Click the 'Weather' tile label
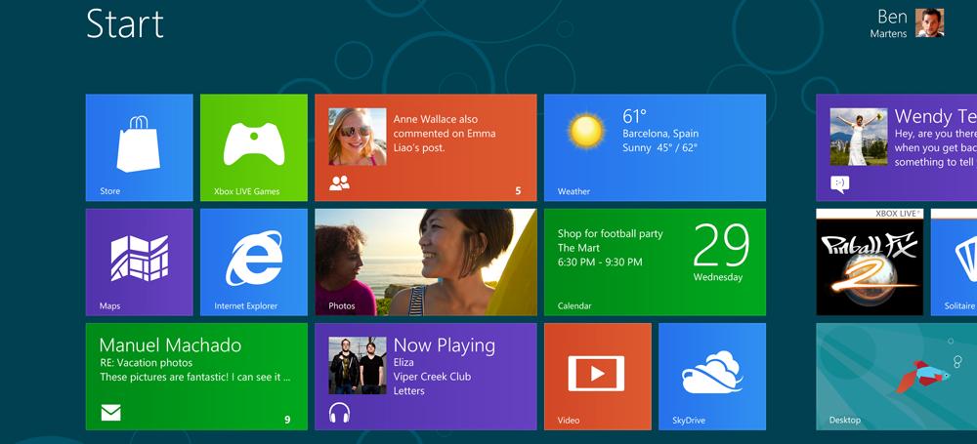The width and height of the screenshot is (977, 444). pos(573,191)
